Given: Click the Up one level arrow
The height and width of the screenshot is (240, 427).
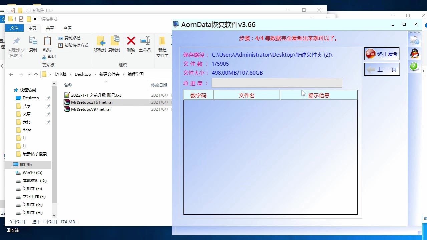Looking at the screenshot, I should click(36, 74).
